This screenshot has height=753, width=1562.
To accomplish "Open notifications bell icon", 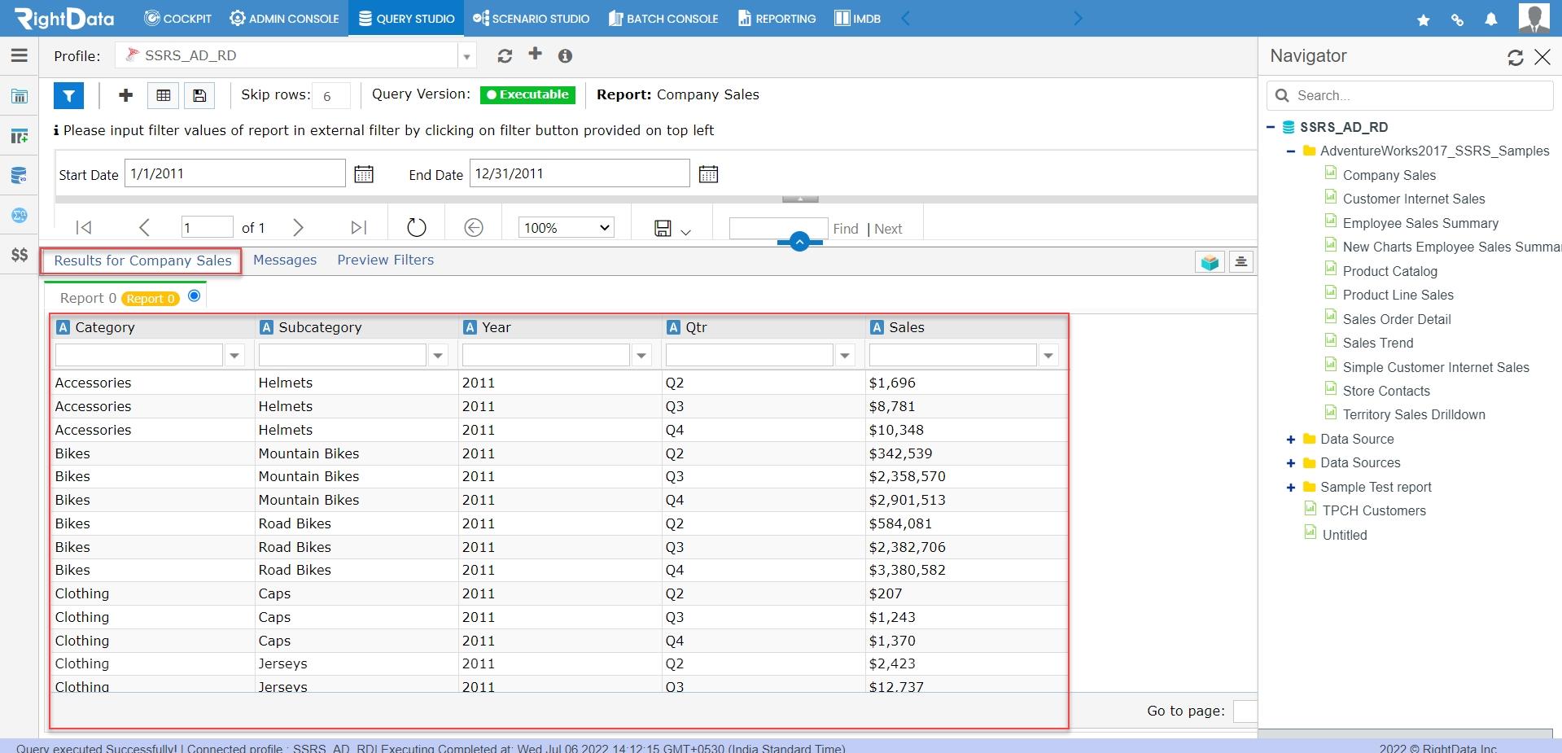I will tap(1490, 20).
